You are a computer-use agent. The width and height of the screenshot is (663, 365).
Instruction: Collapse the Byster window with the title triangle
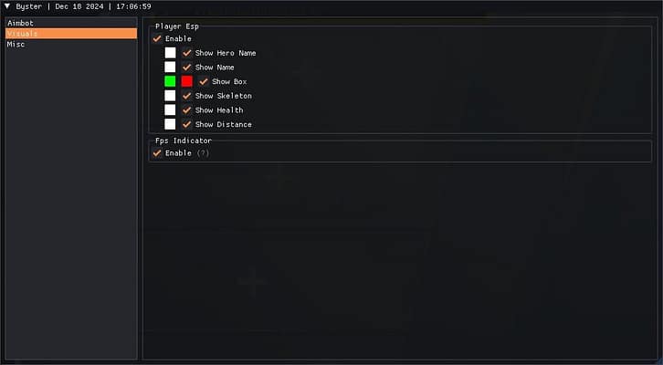[8, 6]
